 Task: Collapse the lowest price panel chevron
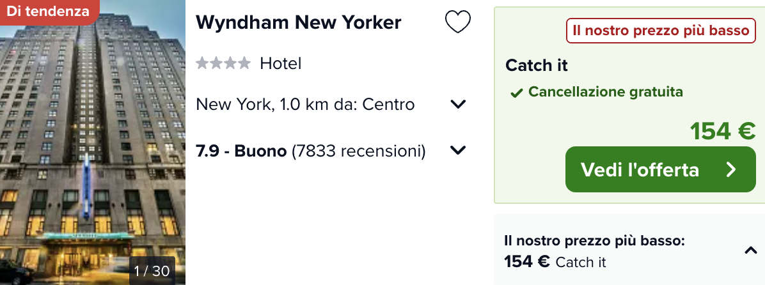point(750,250)
